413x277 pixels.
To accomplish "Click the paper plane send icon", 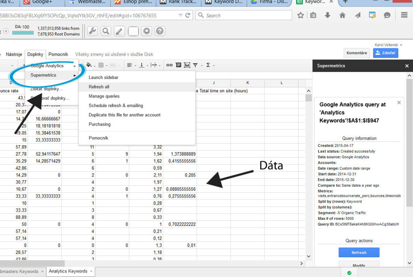I will point(357,15).
